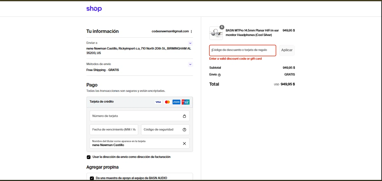Viewport: 382px width, 181px height.
Task: Click the Total amount 949,95 $
Action: coord(288,84)
